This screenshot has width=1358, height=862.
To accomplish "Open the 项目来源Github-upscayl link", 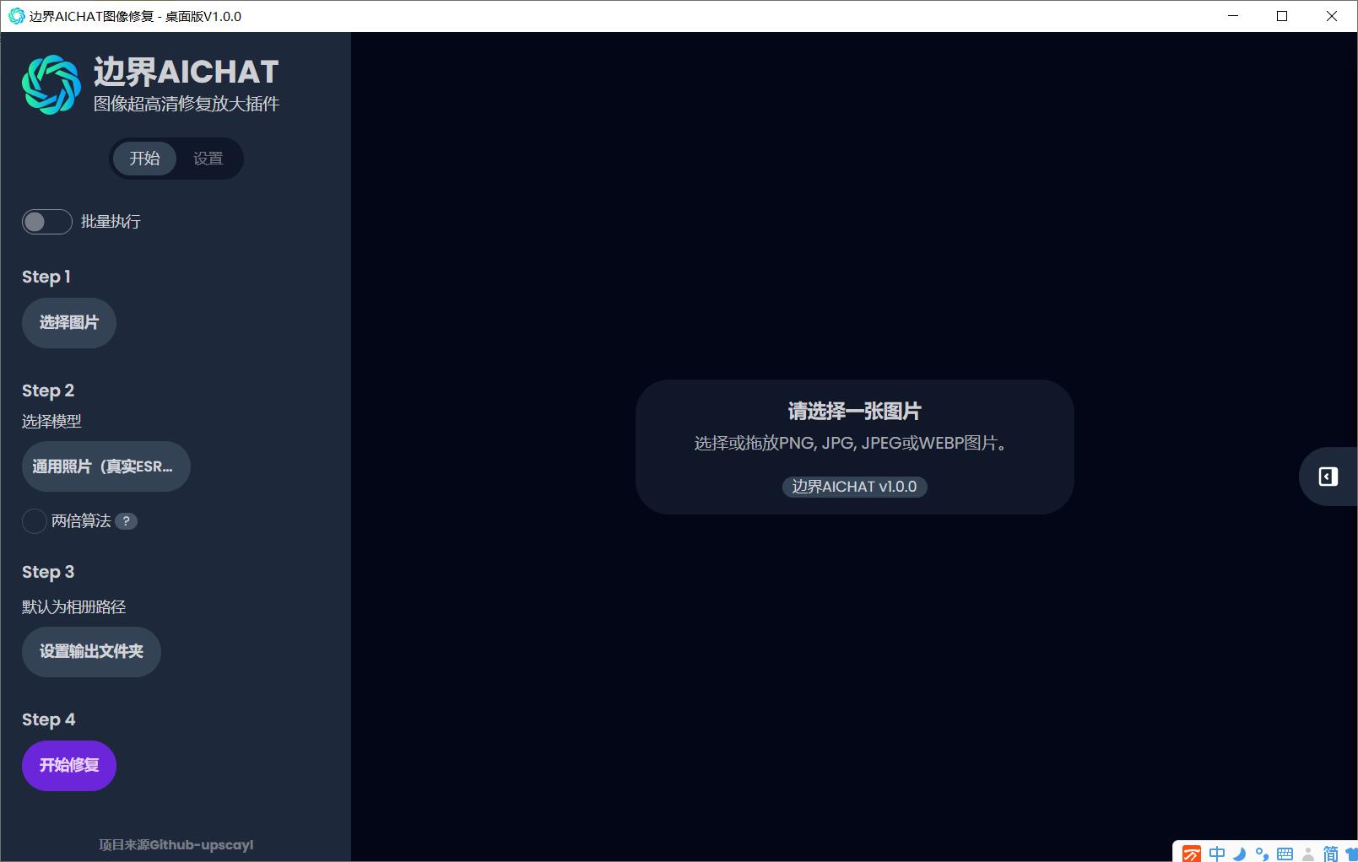I will coord(176,844).
